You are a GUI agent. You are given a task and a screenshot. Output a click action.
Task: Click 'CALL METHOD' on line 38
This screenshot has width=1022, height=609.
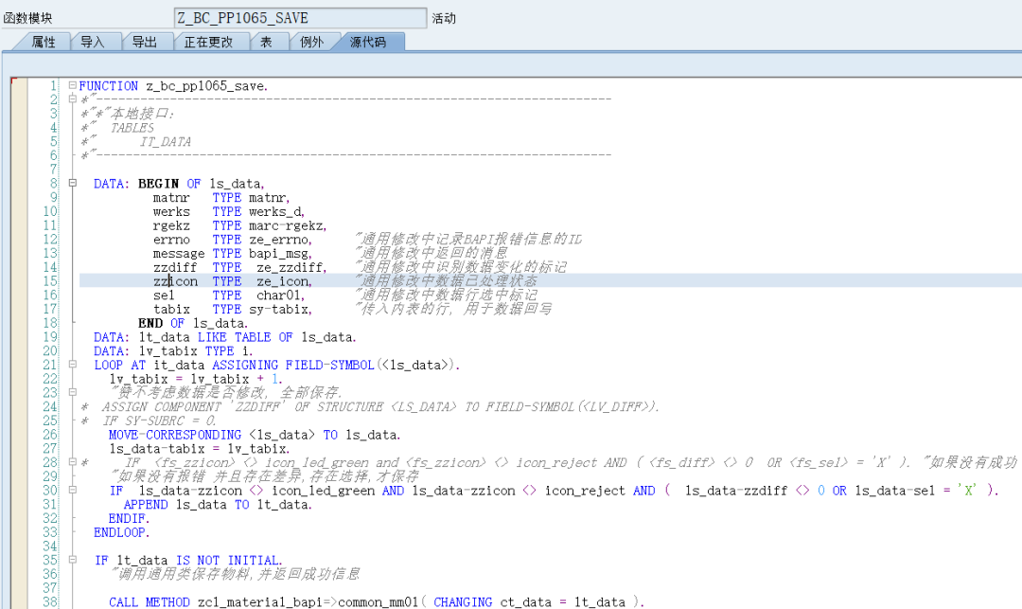[150, 601]
